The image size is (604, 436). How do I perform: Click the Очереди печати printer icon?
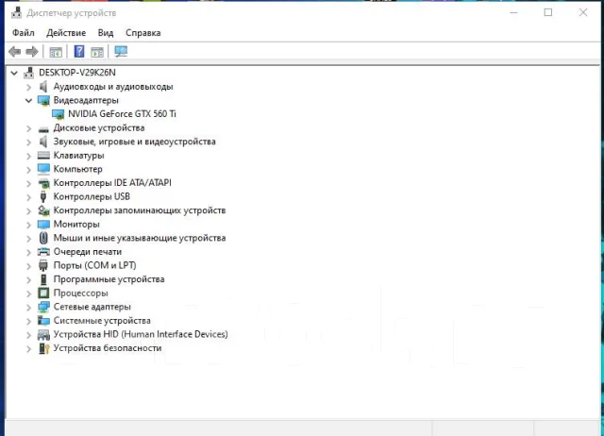pyautogui.click(x=43, y=252)
